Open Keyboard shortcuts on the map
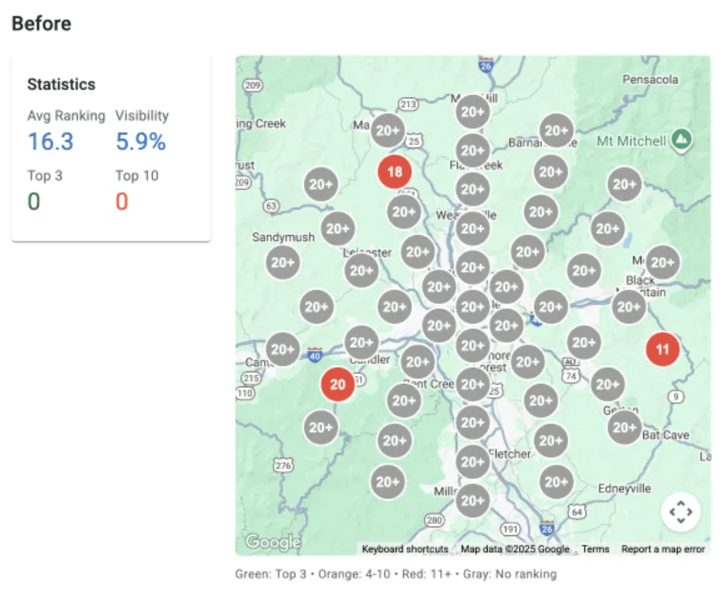This screenshot has height=603, width=723. [405, 549]
